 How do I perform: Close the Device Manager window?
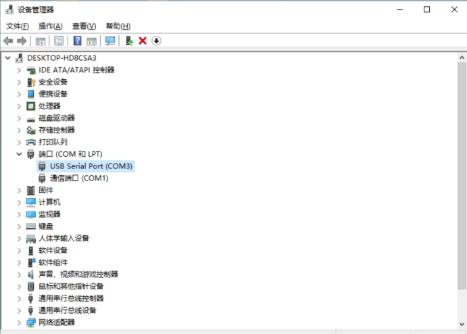point(454,10)
